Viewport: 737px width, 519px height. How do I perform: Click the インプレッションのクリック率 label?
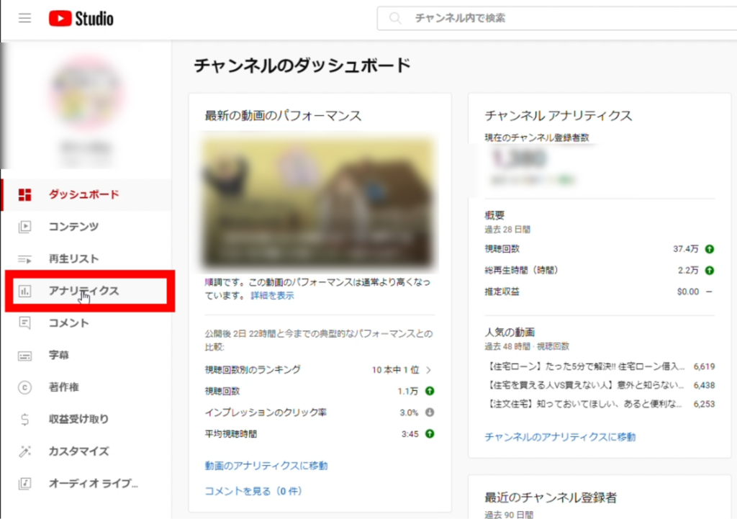tap(266, 412)
